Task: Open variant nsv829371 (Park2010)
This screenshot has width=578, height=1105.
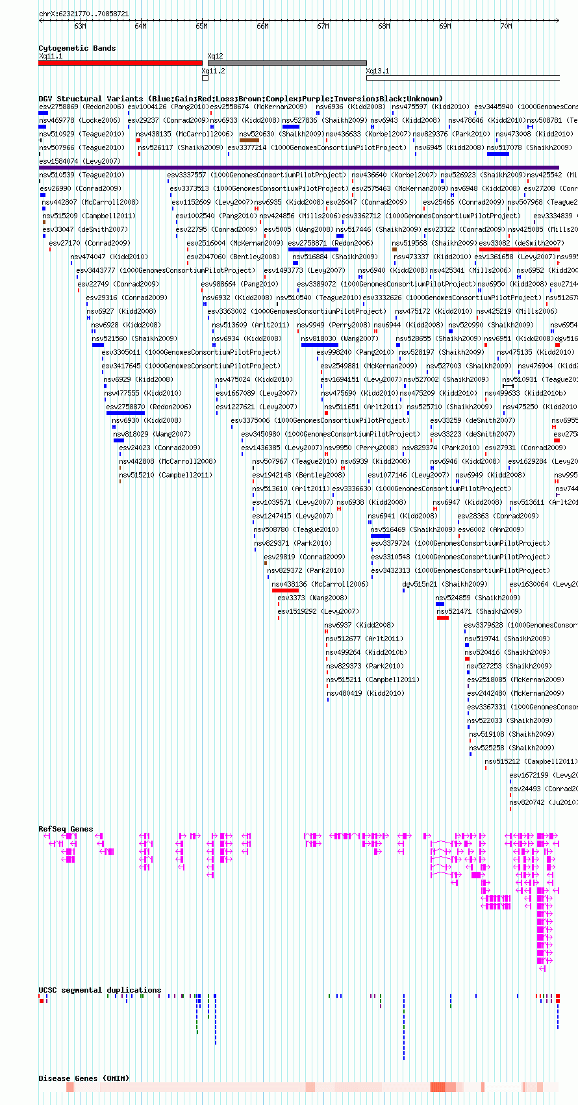Action: point(292,543)
